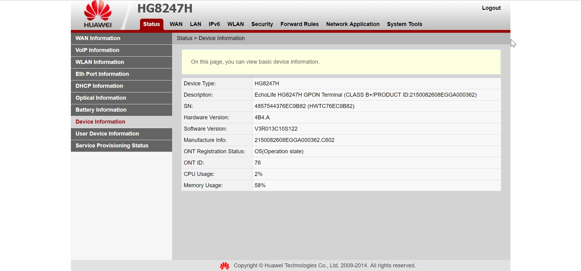Image resolution: width=581 pixels, height=271 pixels.
Task: Click the Huawei copyright footer text
Action: 325,265
